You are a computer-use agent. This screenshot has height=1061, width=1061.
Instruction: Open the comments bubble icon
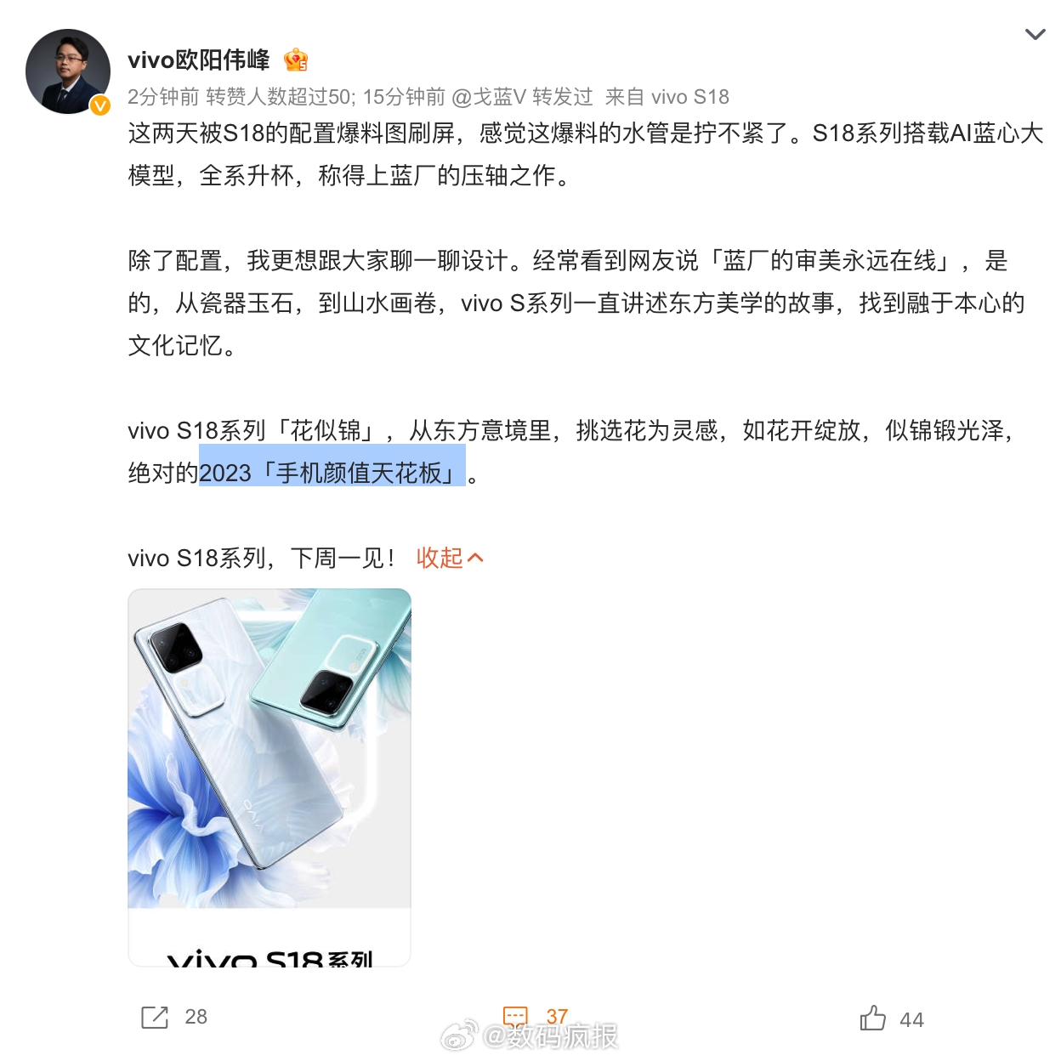(515, 1016)
